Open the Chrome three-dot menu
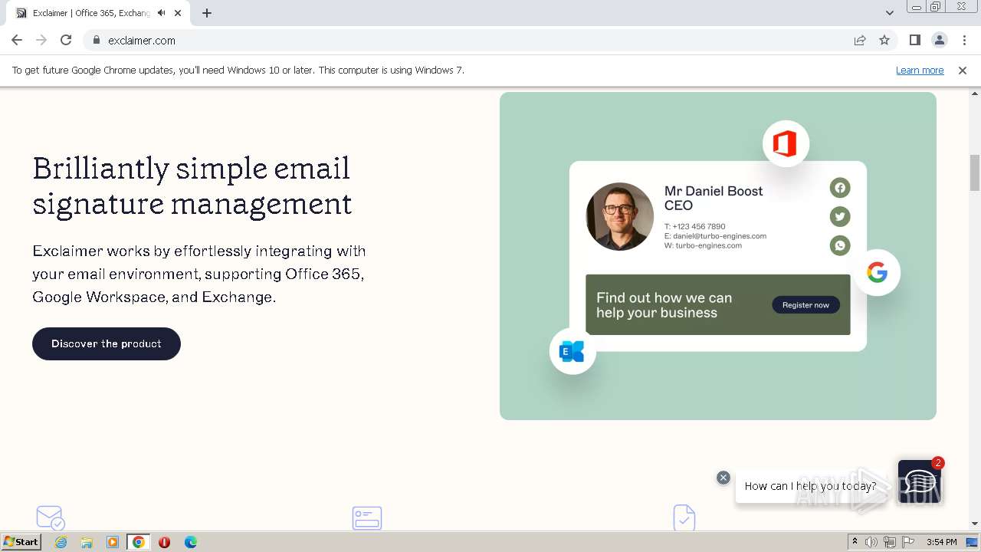 pyautogui.click(x=964, y=40)
